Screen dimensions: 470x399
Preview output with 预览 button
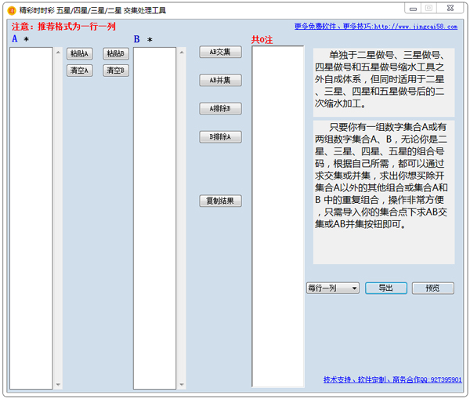click(433, 288)
